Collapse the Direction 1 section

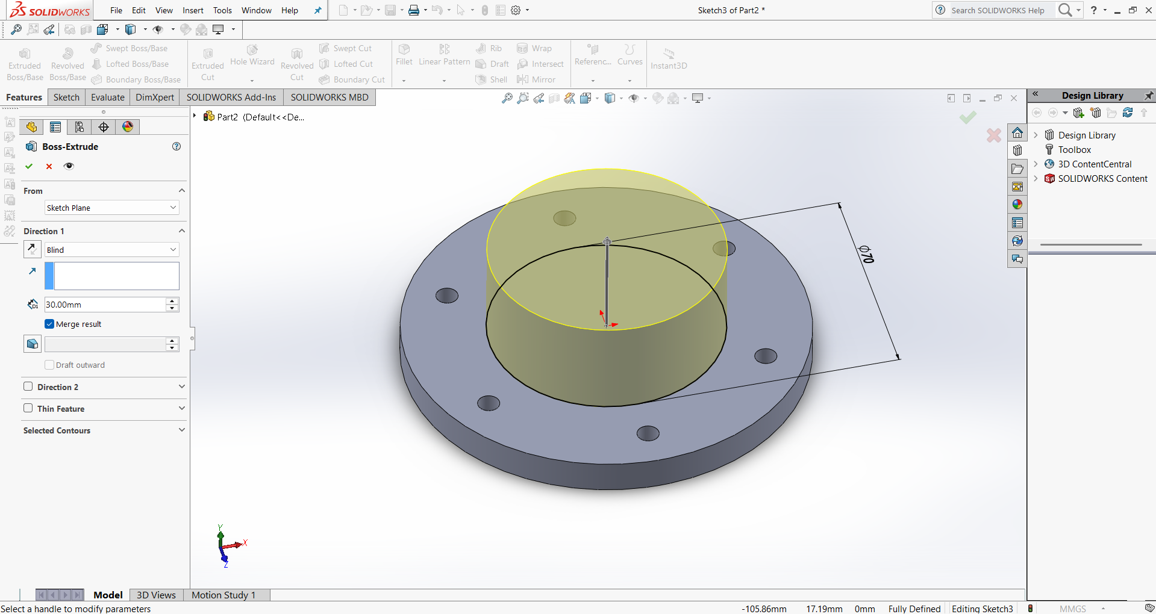coord(181,231)
